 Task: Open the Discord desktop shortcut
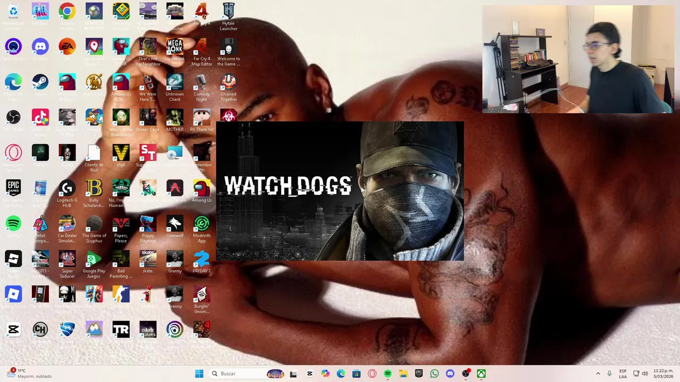pyautogui.click(x=40, y=47)
